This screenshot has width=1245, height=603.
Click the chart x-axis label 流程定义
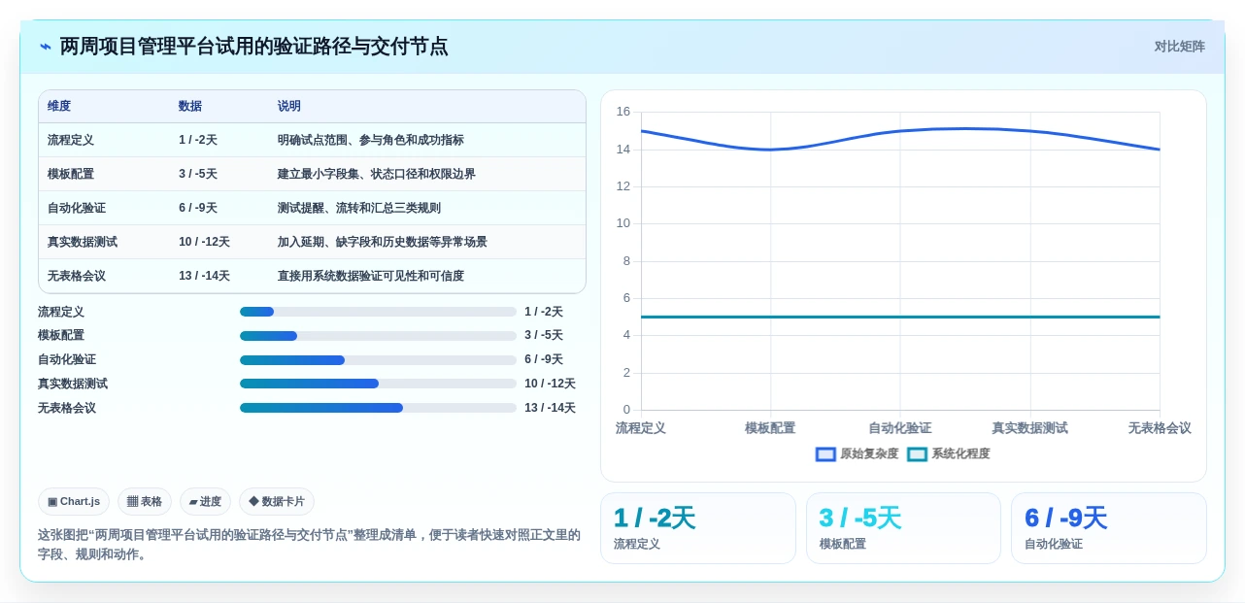pos(641,428)
